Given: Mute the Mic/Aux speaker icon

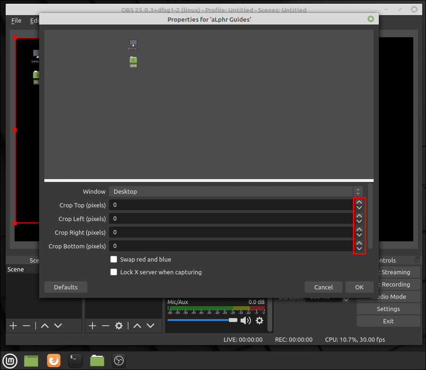Looking at the screenshot, I should (246, 321).
